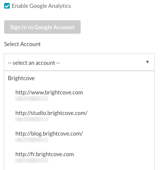
Task: Click the '-- select an account --' placeholder text
Action: [34, 63]
